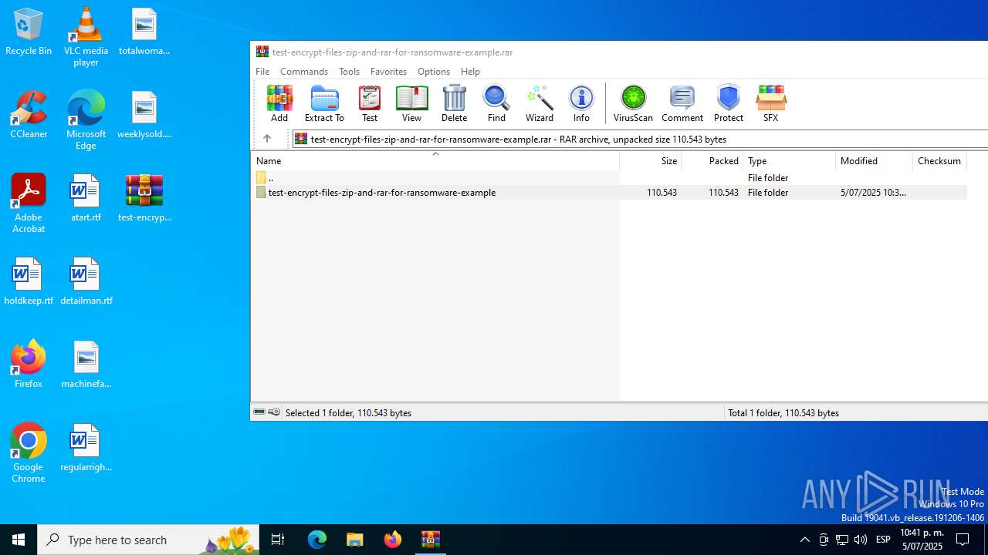Open Edge from the taskbar
This screenshot has width=988, height=555.
317,540
